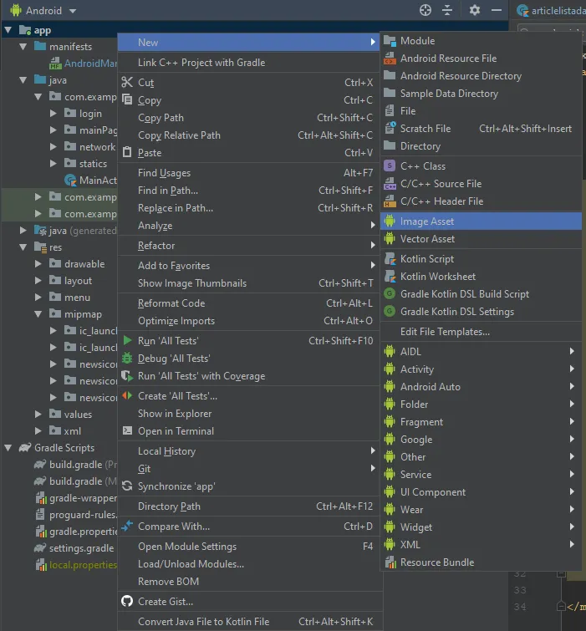Select the layout folder
Screen dimensions: 586x631
click(x=78, y=281)
